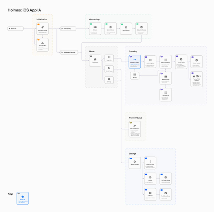This screenshot has width=214, height=212.
Task: Click the Subsequent Openings node
Action: tap(69, 52)
